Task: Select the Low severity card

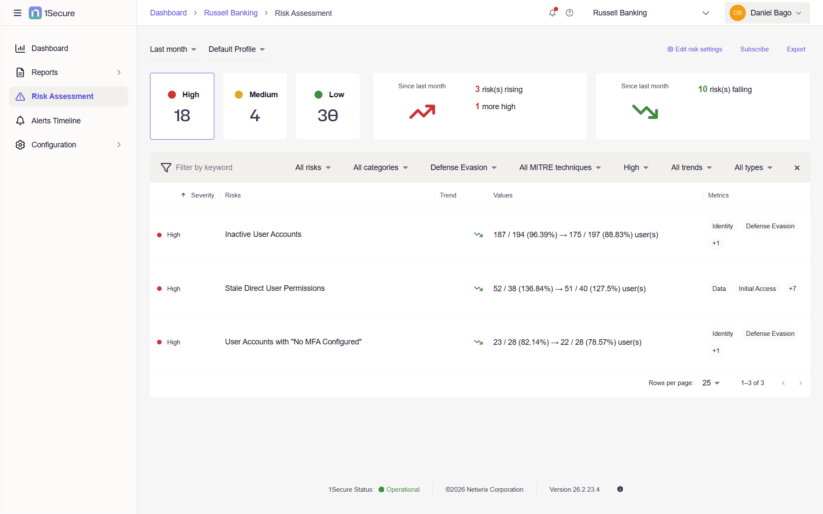Action: (x=328, y=106)
